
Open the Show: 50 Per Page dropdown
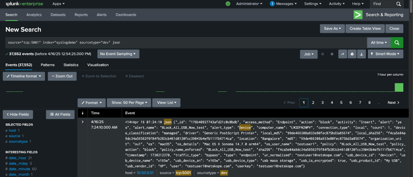pos(129,103)
